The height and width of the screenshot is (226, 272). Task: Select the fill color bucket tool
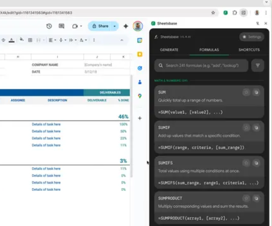click(21, 40)
